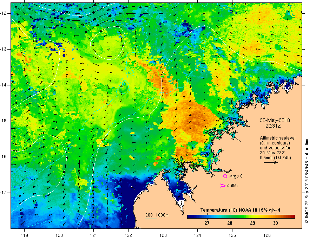Click the magenta drifter arrowhead legend icon

point(223,186)
